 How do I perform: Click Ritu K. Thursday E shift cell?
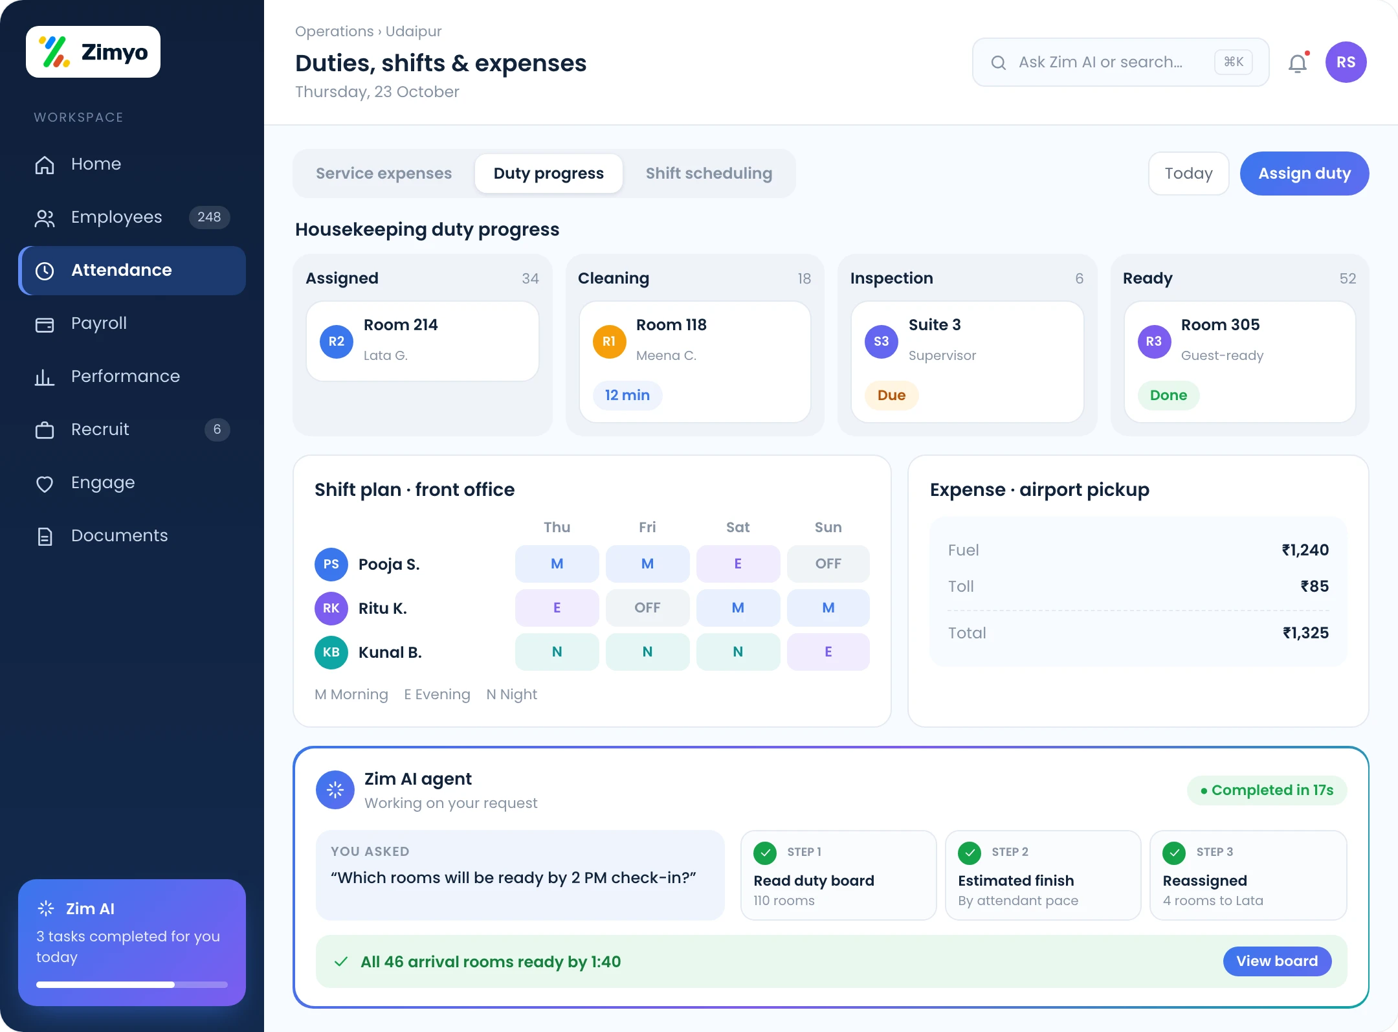click(557, 608)
